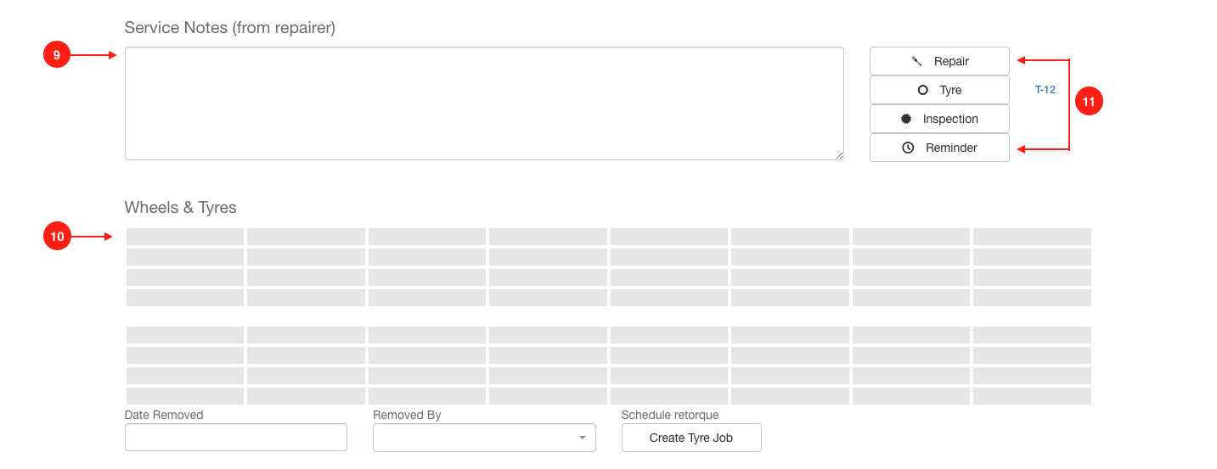Image resolution: width=1217 pixels, height=469 pixels.
Task: Click the Reminder button text
Action: click(x=951, y=148)
